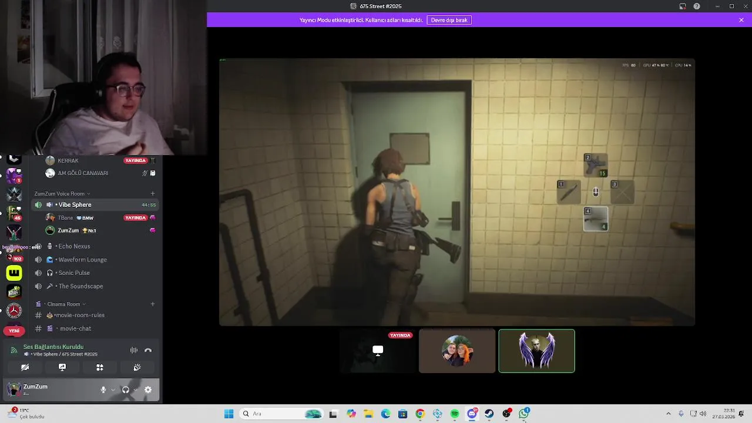The height and width of the screenshot is (423, 752).
Task: Open the taskbar volume speaker icon
Action: [x=703, y=414]
